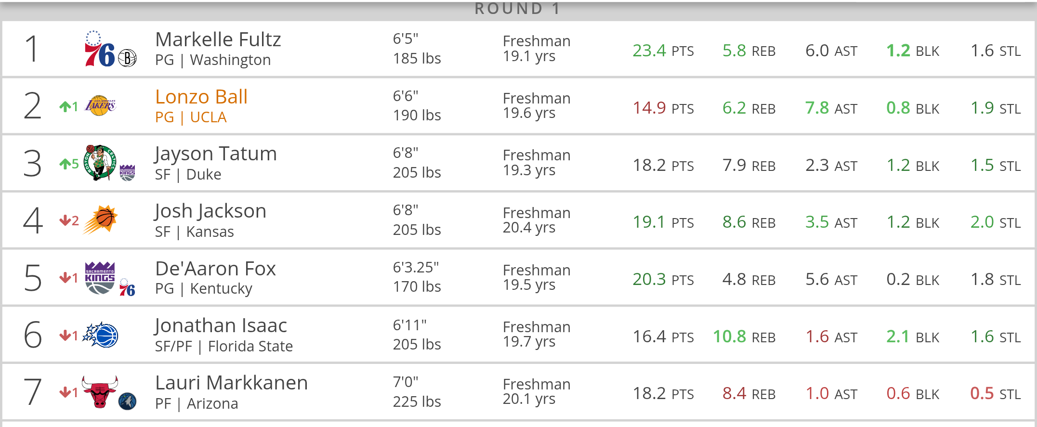Viewport: 1037px width, 427px height.
Task: Click the Sacramento Kings logo in pick 5
Action: coord(100,278)
